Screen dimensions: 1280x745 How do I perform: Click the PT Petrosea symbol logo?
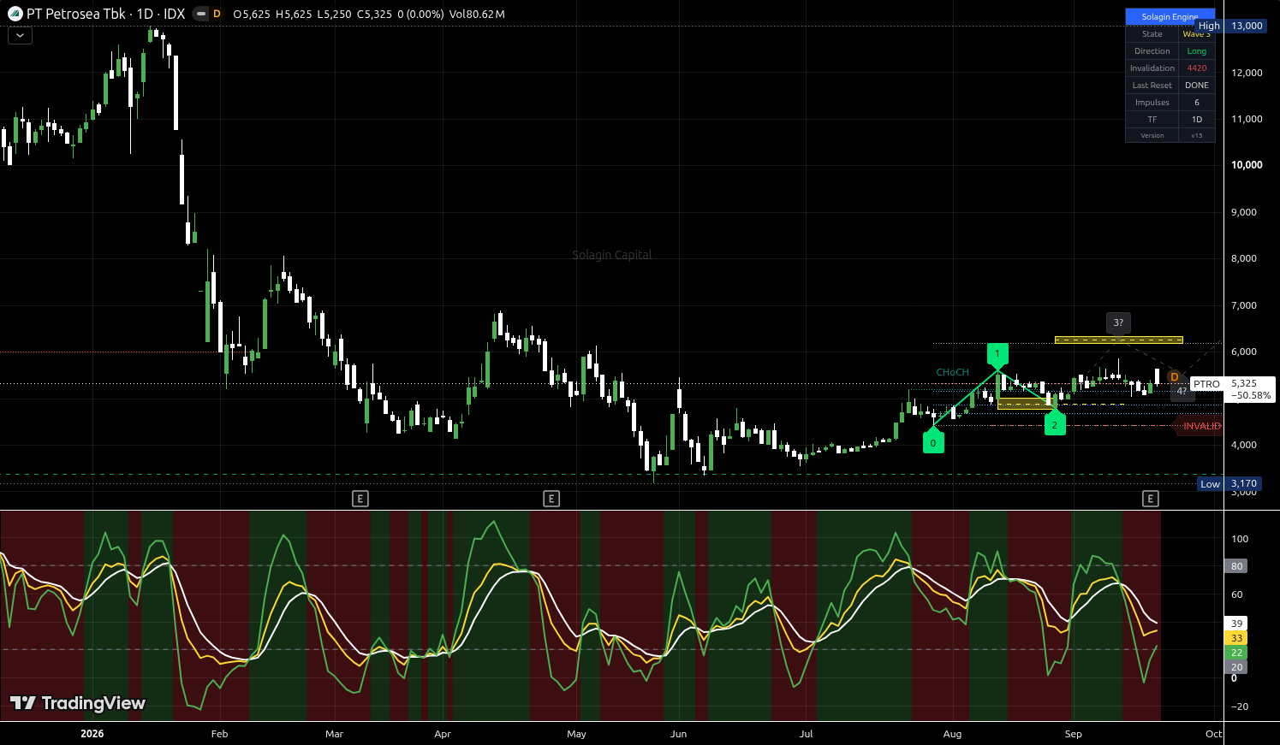click(x=15, y=14)
